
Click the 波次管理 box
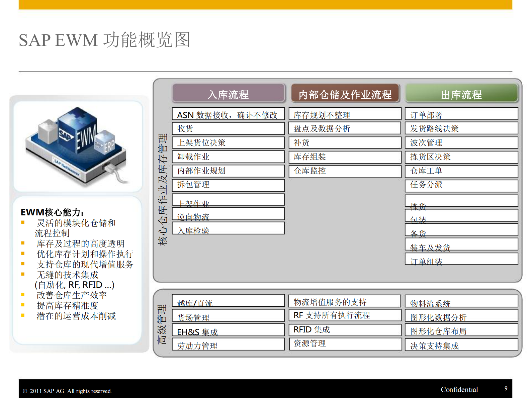(x=461, y=142)
